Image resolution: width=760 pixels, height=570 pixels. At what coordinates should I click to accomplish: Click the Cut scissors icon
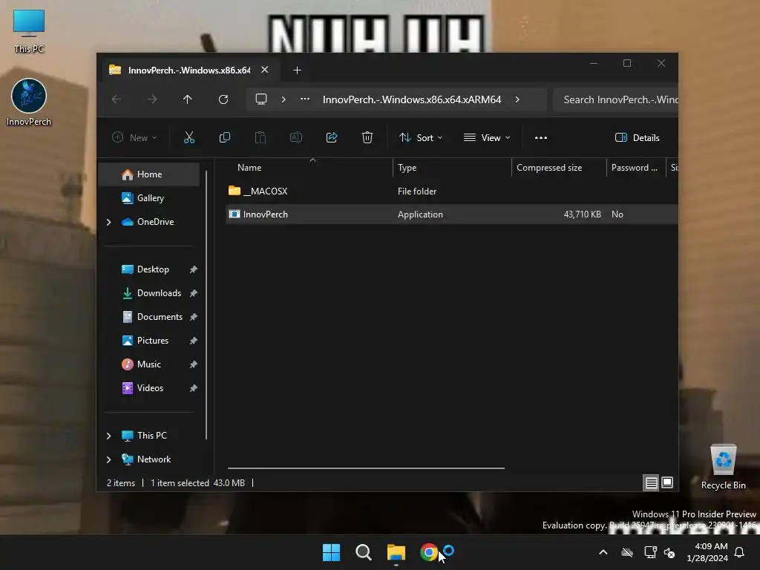tap(189, 137)
